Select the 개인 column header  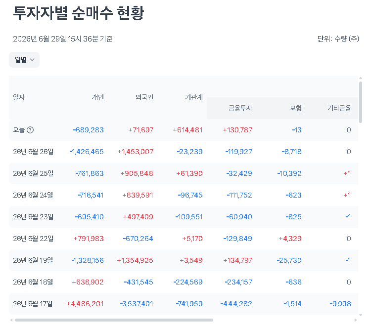tap(98, 97)
